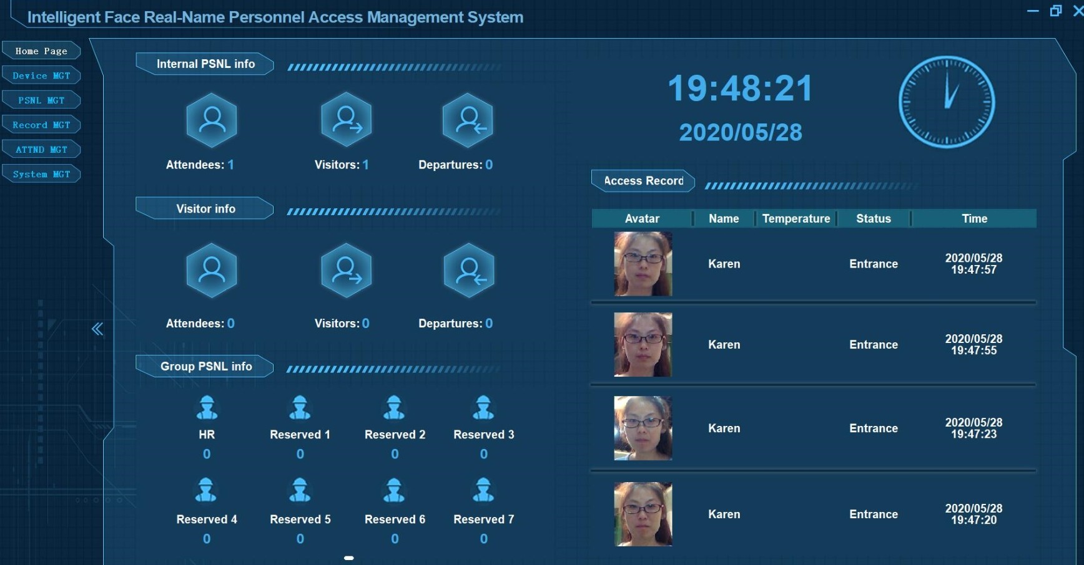Open Record MGT in sidebar
Screen dimensions: 1084x565
click(41, 125)
